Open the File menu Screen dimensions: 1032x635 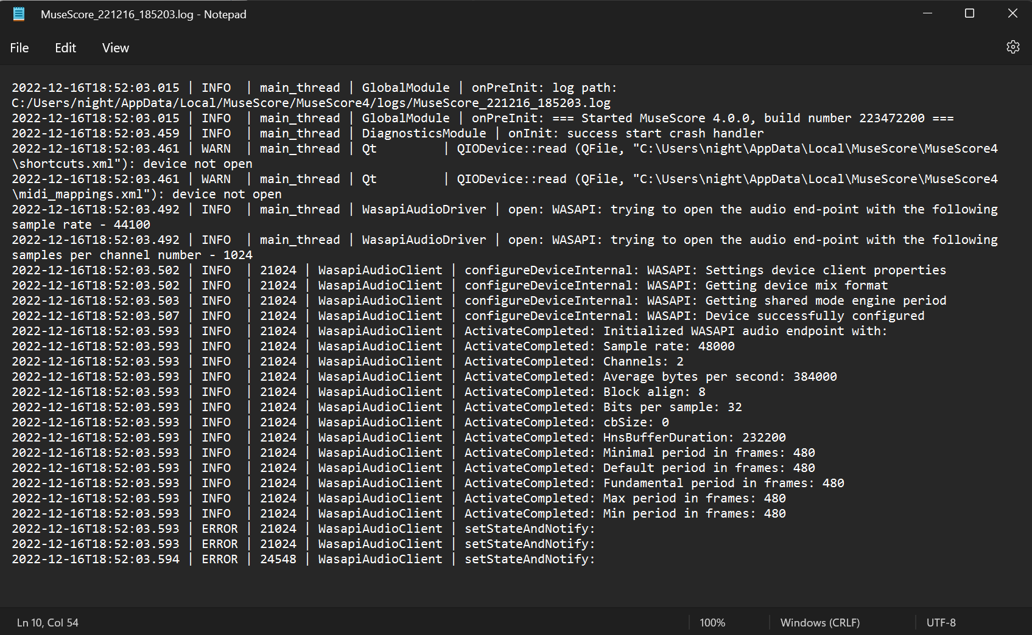[x=19, y=47]
